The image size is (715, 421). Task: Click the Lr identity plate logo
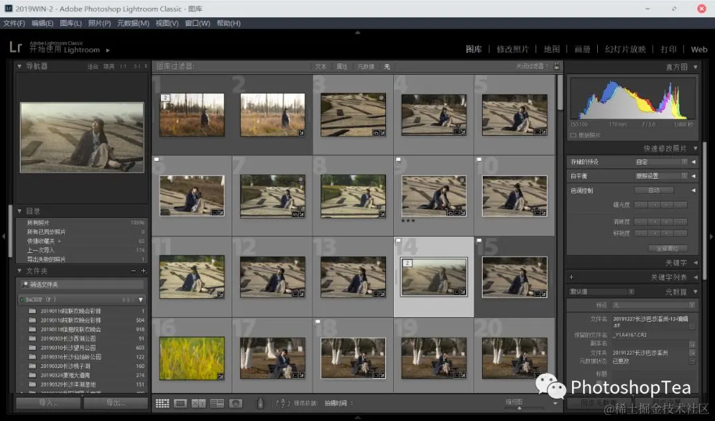[15, 47]
